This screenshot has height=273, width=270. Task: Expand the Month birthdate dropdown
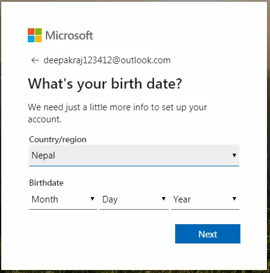(x=63, y=199)
